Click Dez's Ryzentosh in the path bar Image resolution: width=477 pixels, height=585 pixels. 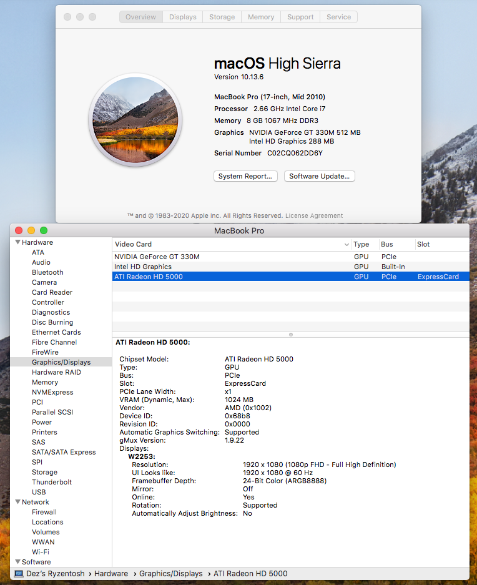(55, 573)
